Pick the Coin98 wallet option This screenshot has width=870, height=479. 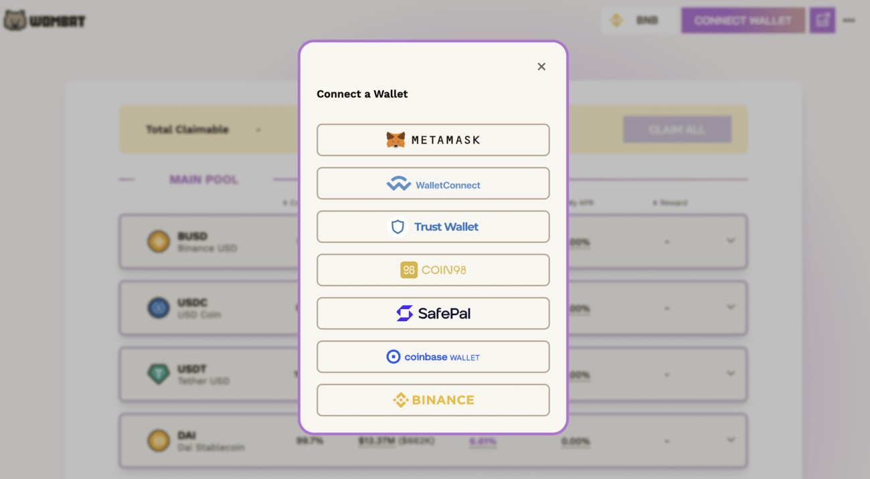pos(433,270)
